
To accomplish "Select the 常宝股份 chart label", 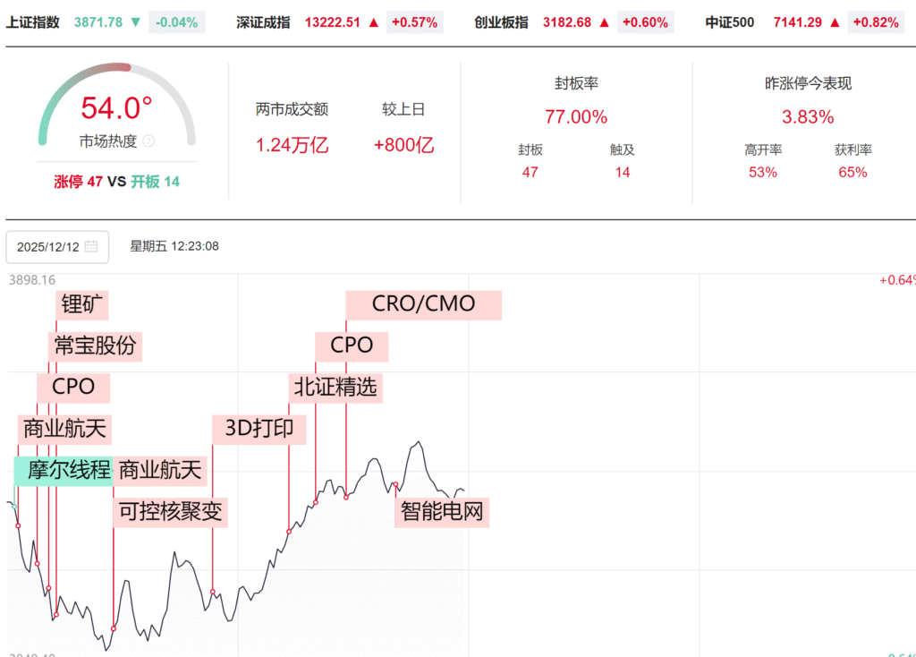I will [95, 346].
